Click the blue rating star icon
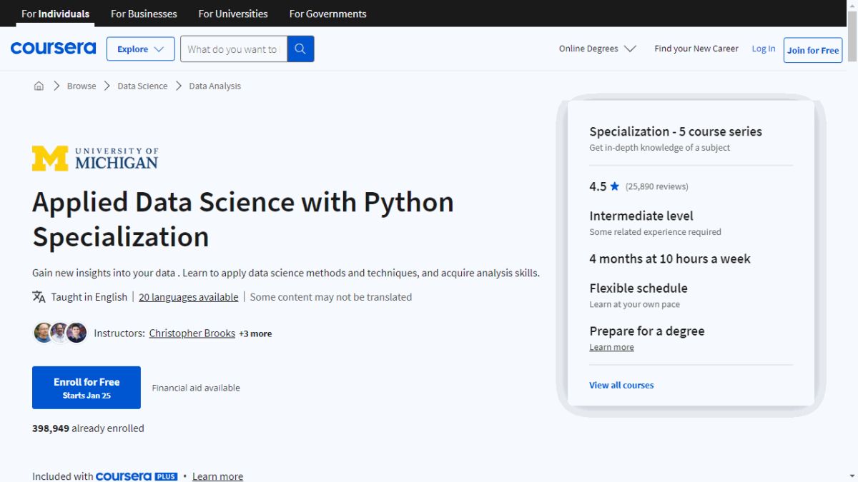 click(x=615, y=186)
